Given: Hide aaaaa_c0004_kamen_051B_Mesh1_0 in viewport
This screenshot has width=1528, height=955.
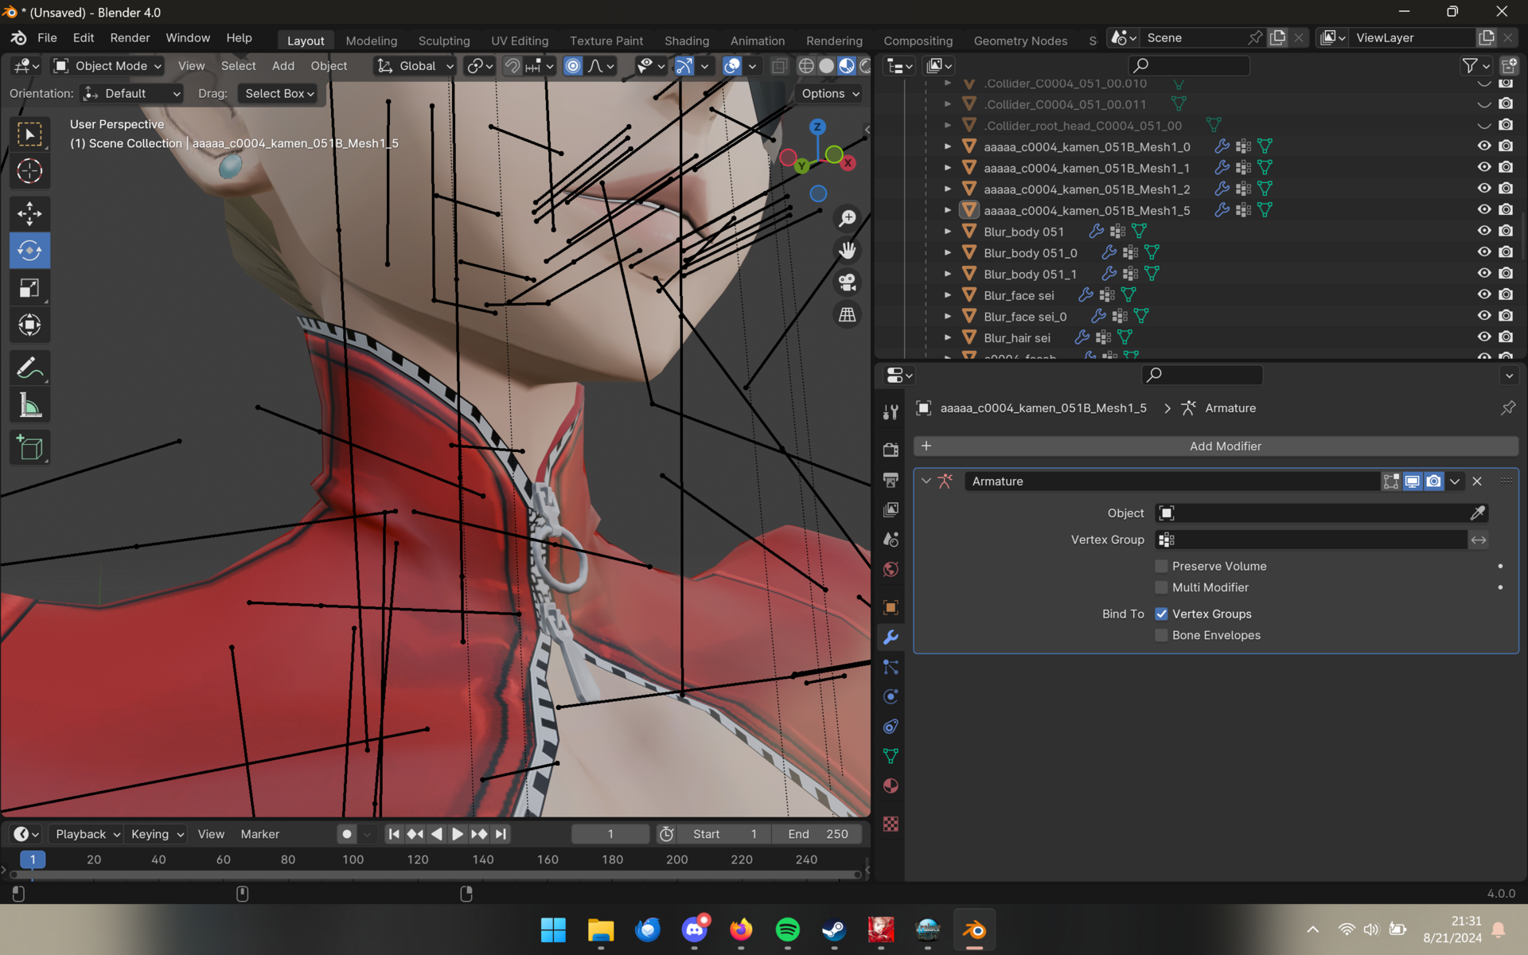Looking at the screenshot, I should tap(1484, 146).
